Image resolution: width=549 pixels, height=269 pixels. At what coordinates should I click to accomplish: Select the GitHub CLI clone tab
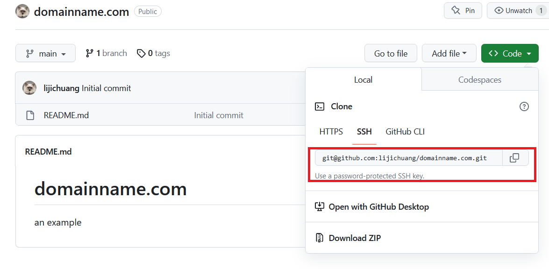(405, 132)
